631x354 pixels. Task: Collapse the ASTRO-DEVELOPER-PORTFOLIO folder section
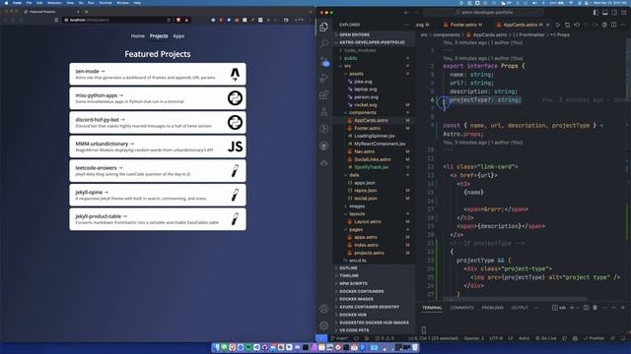coord(375,42)
